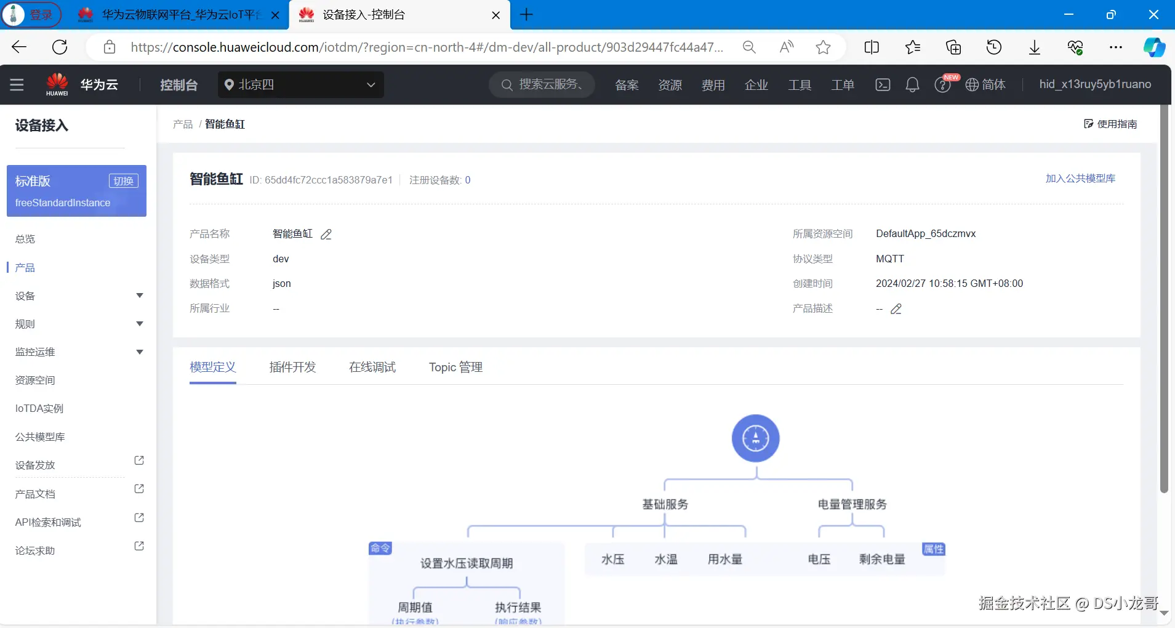The height and width of the screenshot is (628, 1175).
Task: Activate the read aloud icon
Action: (x=786, y=47)
